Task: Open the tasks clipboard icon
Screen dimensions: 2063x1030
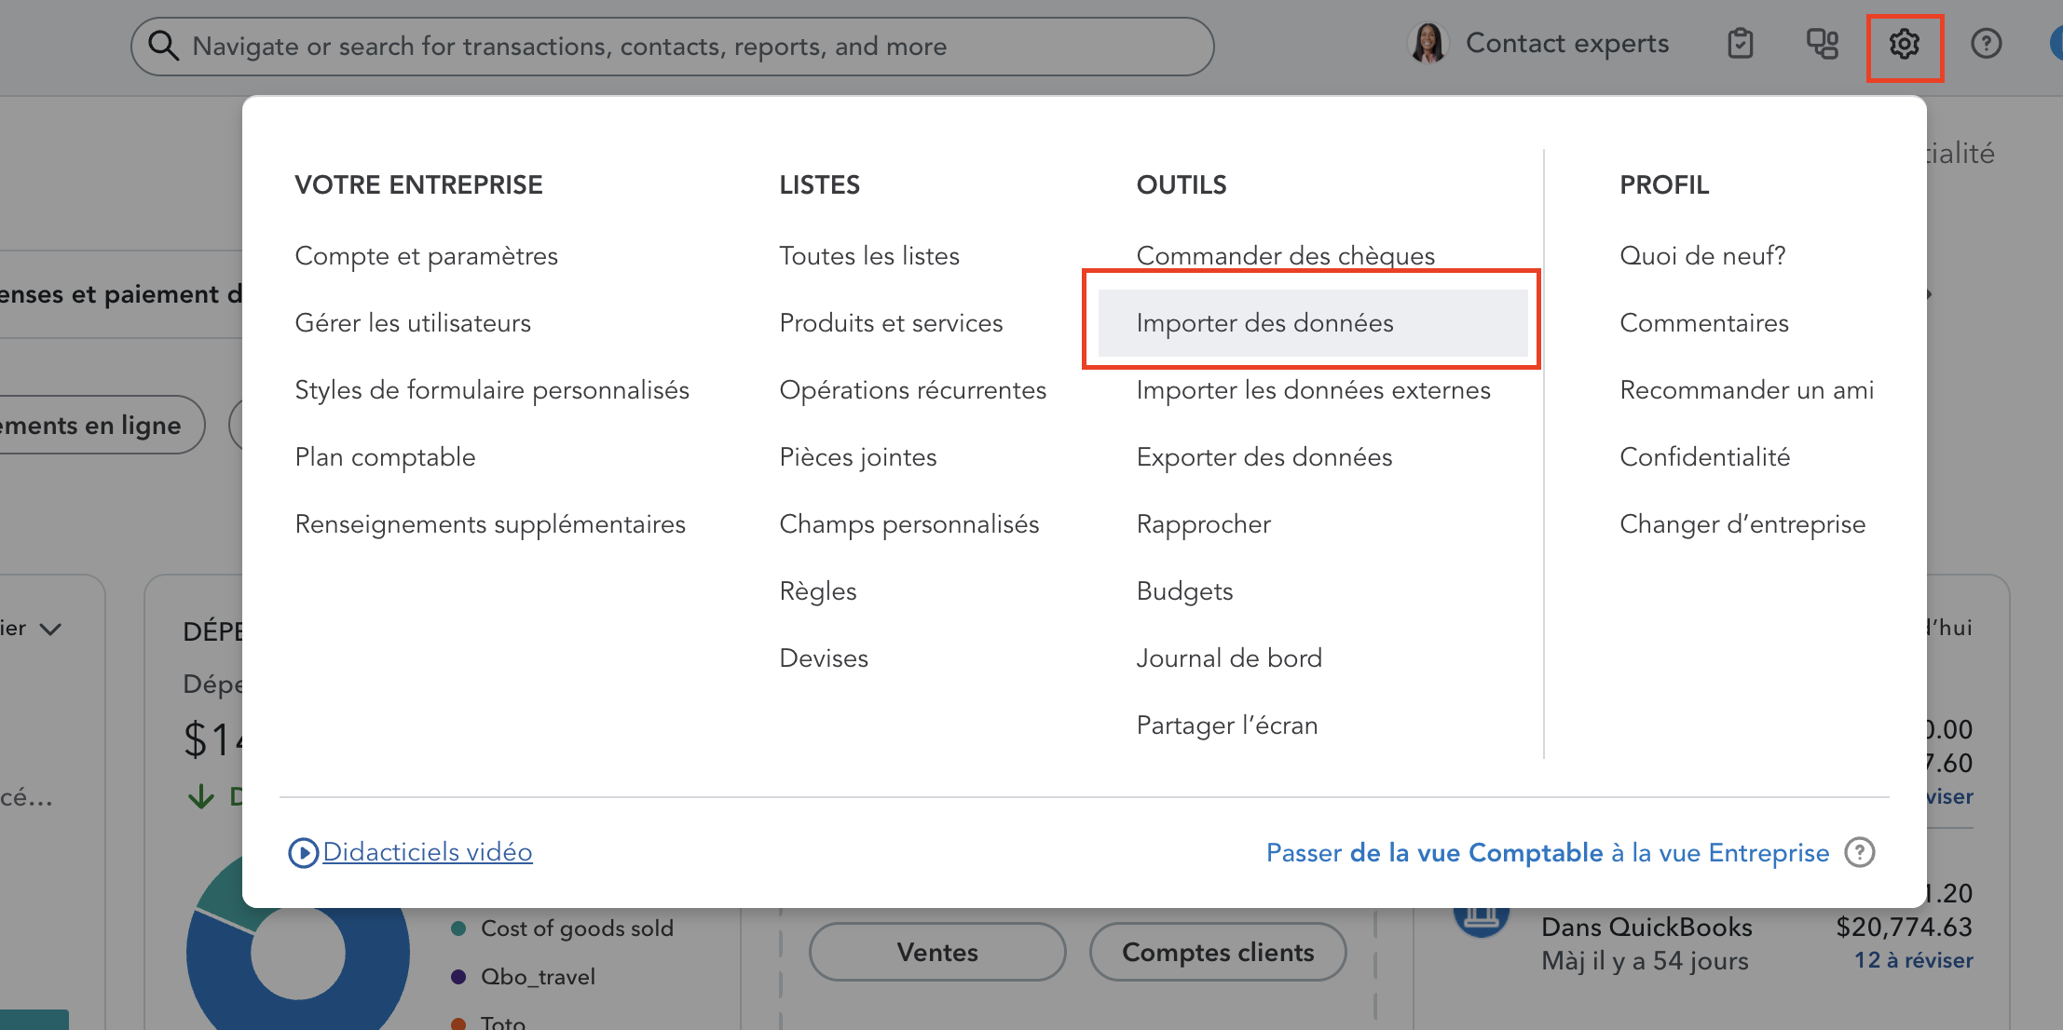Action: (1741, 43)
